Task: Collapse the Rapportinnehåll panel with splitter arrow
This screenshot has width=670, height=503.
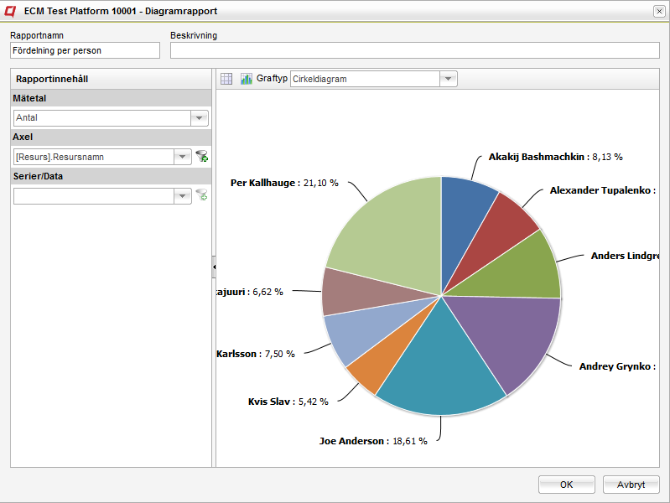Action: click(x=214, y=267)
